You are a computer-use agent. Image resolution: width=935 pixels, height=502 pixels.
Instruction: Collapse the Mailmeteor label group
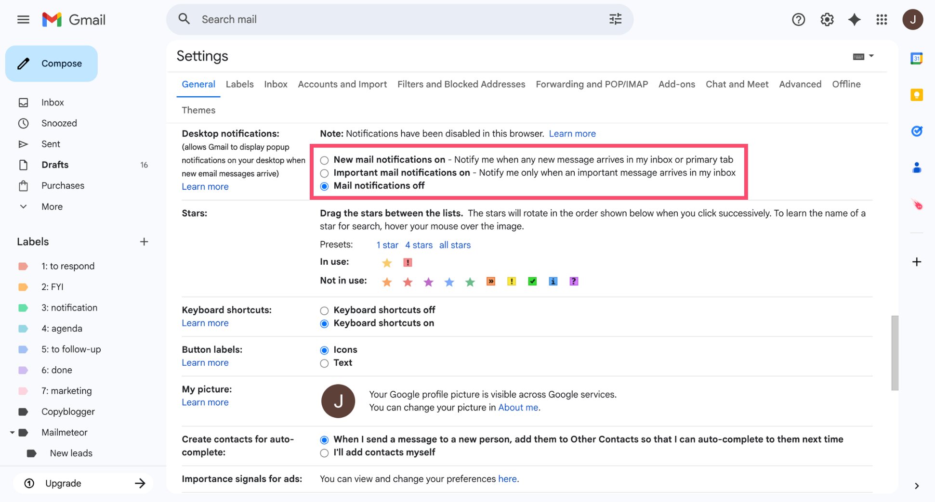coord(13,432)
